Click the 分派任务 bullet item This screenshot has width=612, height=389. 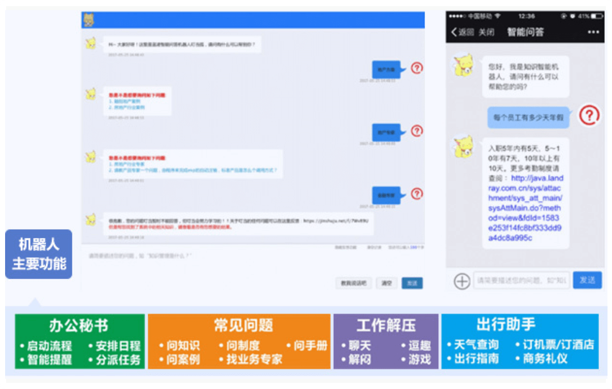114,359
